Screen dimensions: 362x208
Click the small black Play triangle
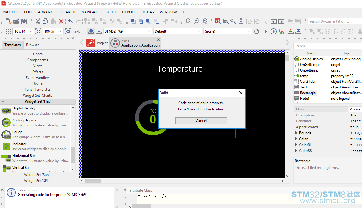click(x=266, y=31)
